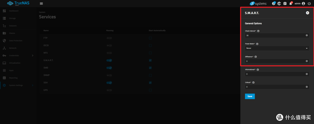Image resolution: width=314 pixels, height=124 pixels.
Task: Clear the Informational field value
Action: [x=307, y=74]
